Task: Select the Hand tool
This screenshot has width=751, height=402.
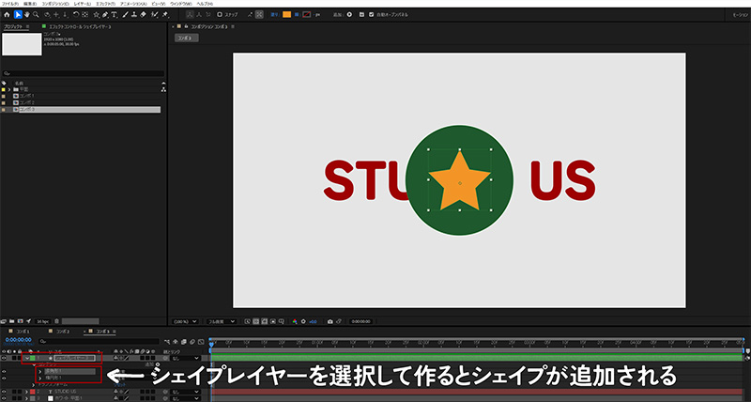Action: click(x=27, y=15)
